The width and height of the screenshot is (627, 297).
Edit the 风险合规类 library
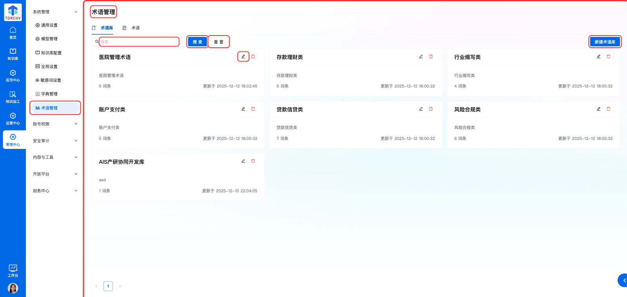point(599,109)
